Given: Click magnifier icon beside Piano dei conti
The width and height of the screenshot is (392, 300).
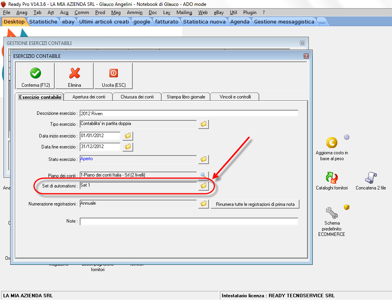Looking at the screenshot, I should (203, 175).
